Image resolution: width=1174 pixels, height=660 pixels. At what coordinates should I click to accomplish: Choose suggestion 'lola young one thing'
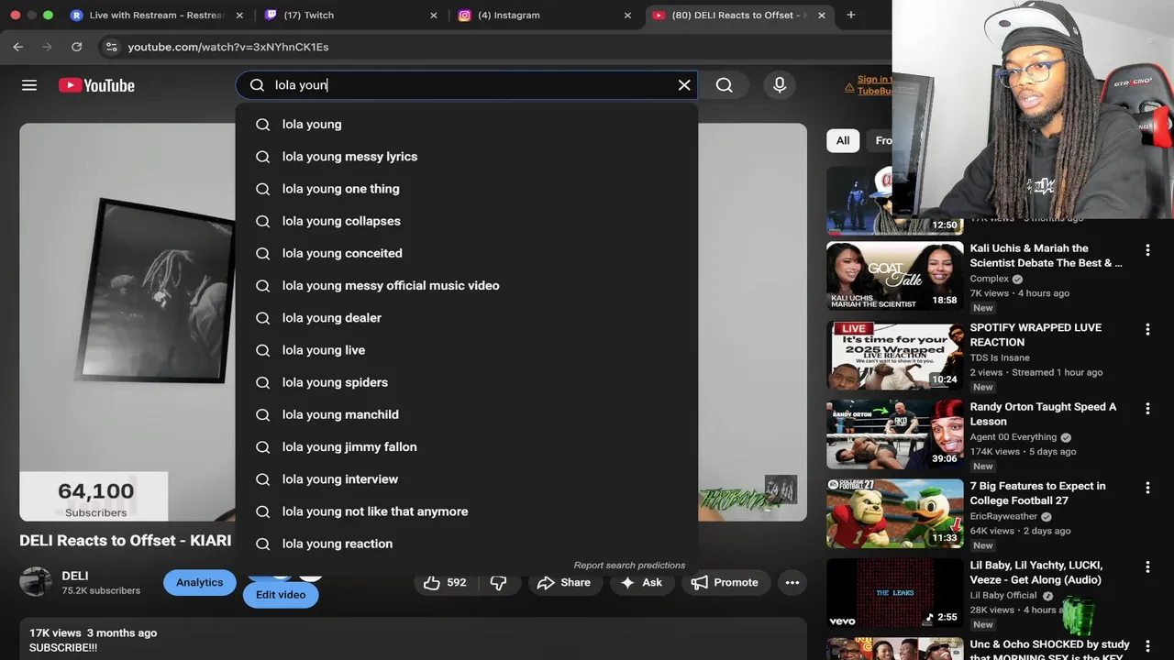pyautogui.click(x=467, y=189)
